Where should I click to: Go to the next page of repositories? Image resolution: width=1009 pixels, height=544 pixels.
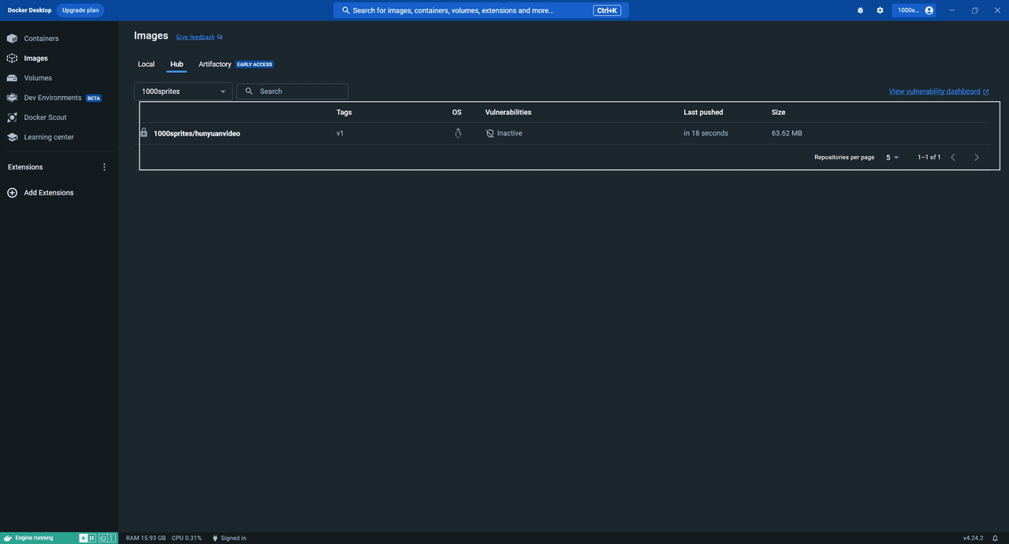pyautogui.click(x=977, y=157)
